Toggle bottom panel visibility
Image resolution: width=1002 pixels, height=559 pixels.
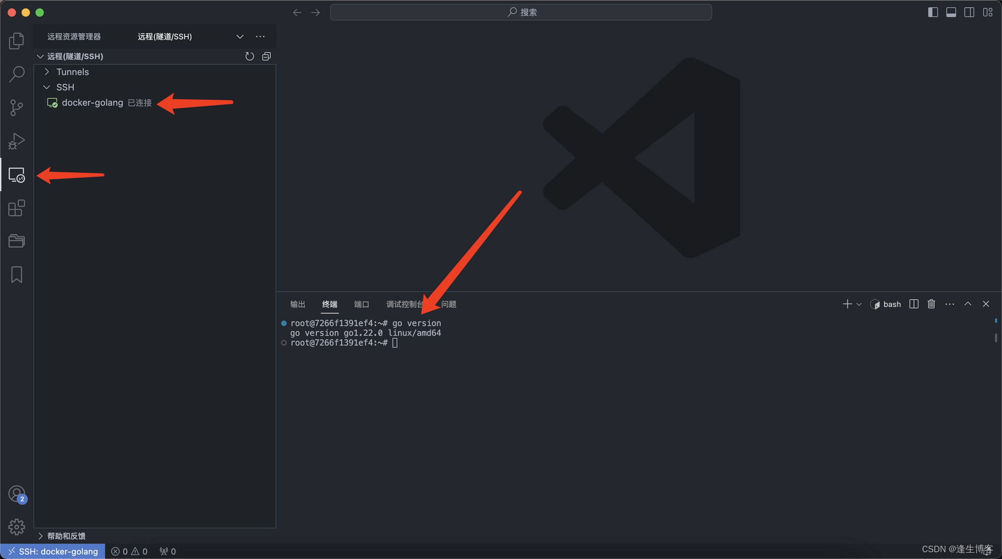coord(951,12)
